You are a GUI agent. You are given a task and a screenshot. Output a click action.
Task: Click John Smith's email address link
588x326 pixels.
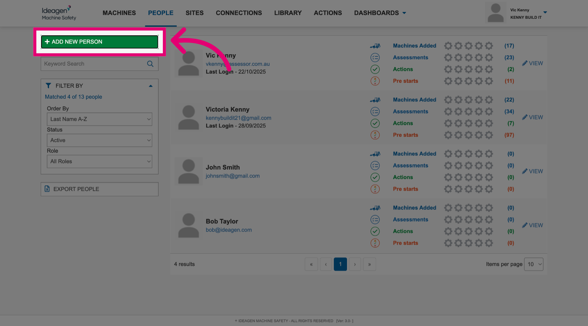coord(233,176)
